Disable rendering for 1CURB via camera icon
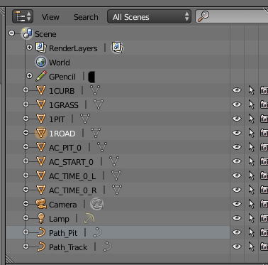 [264, 90]
